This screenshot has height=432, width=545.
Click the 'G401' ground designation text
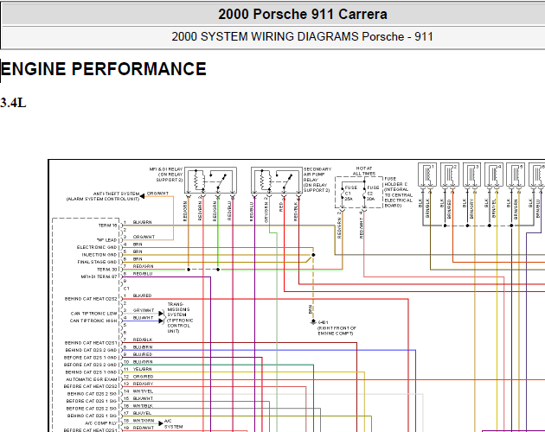click(x=323, y=322)
